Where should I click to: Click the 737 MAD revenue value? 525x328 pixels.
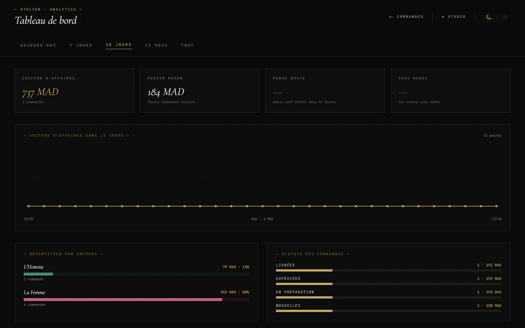40,92
